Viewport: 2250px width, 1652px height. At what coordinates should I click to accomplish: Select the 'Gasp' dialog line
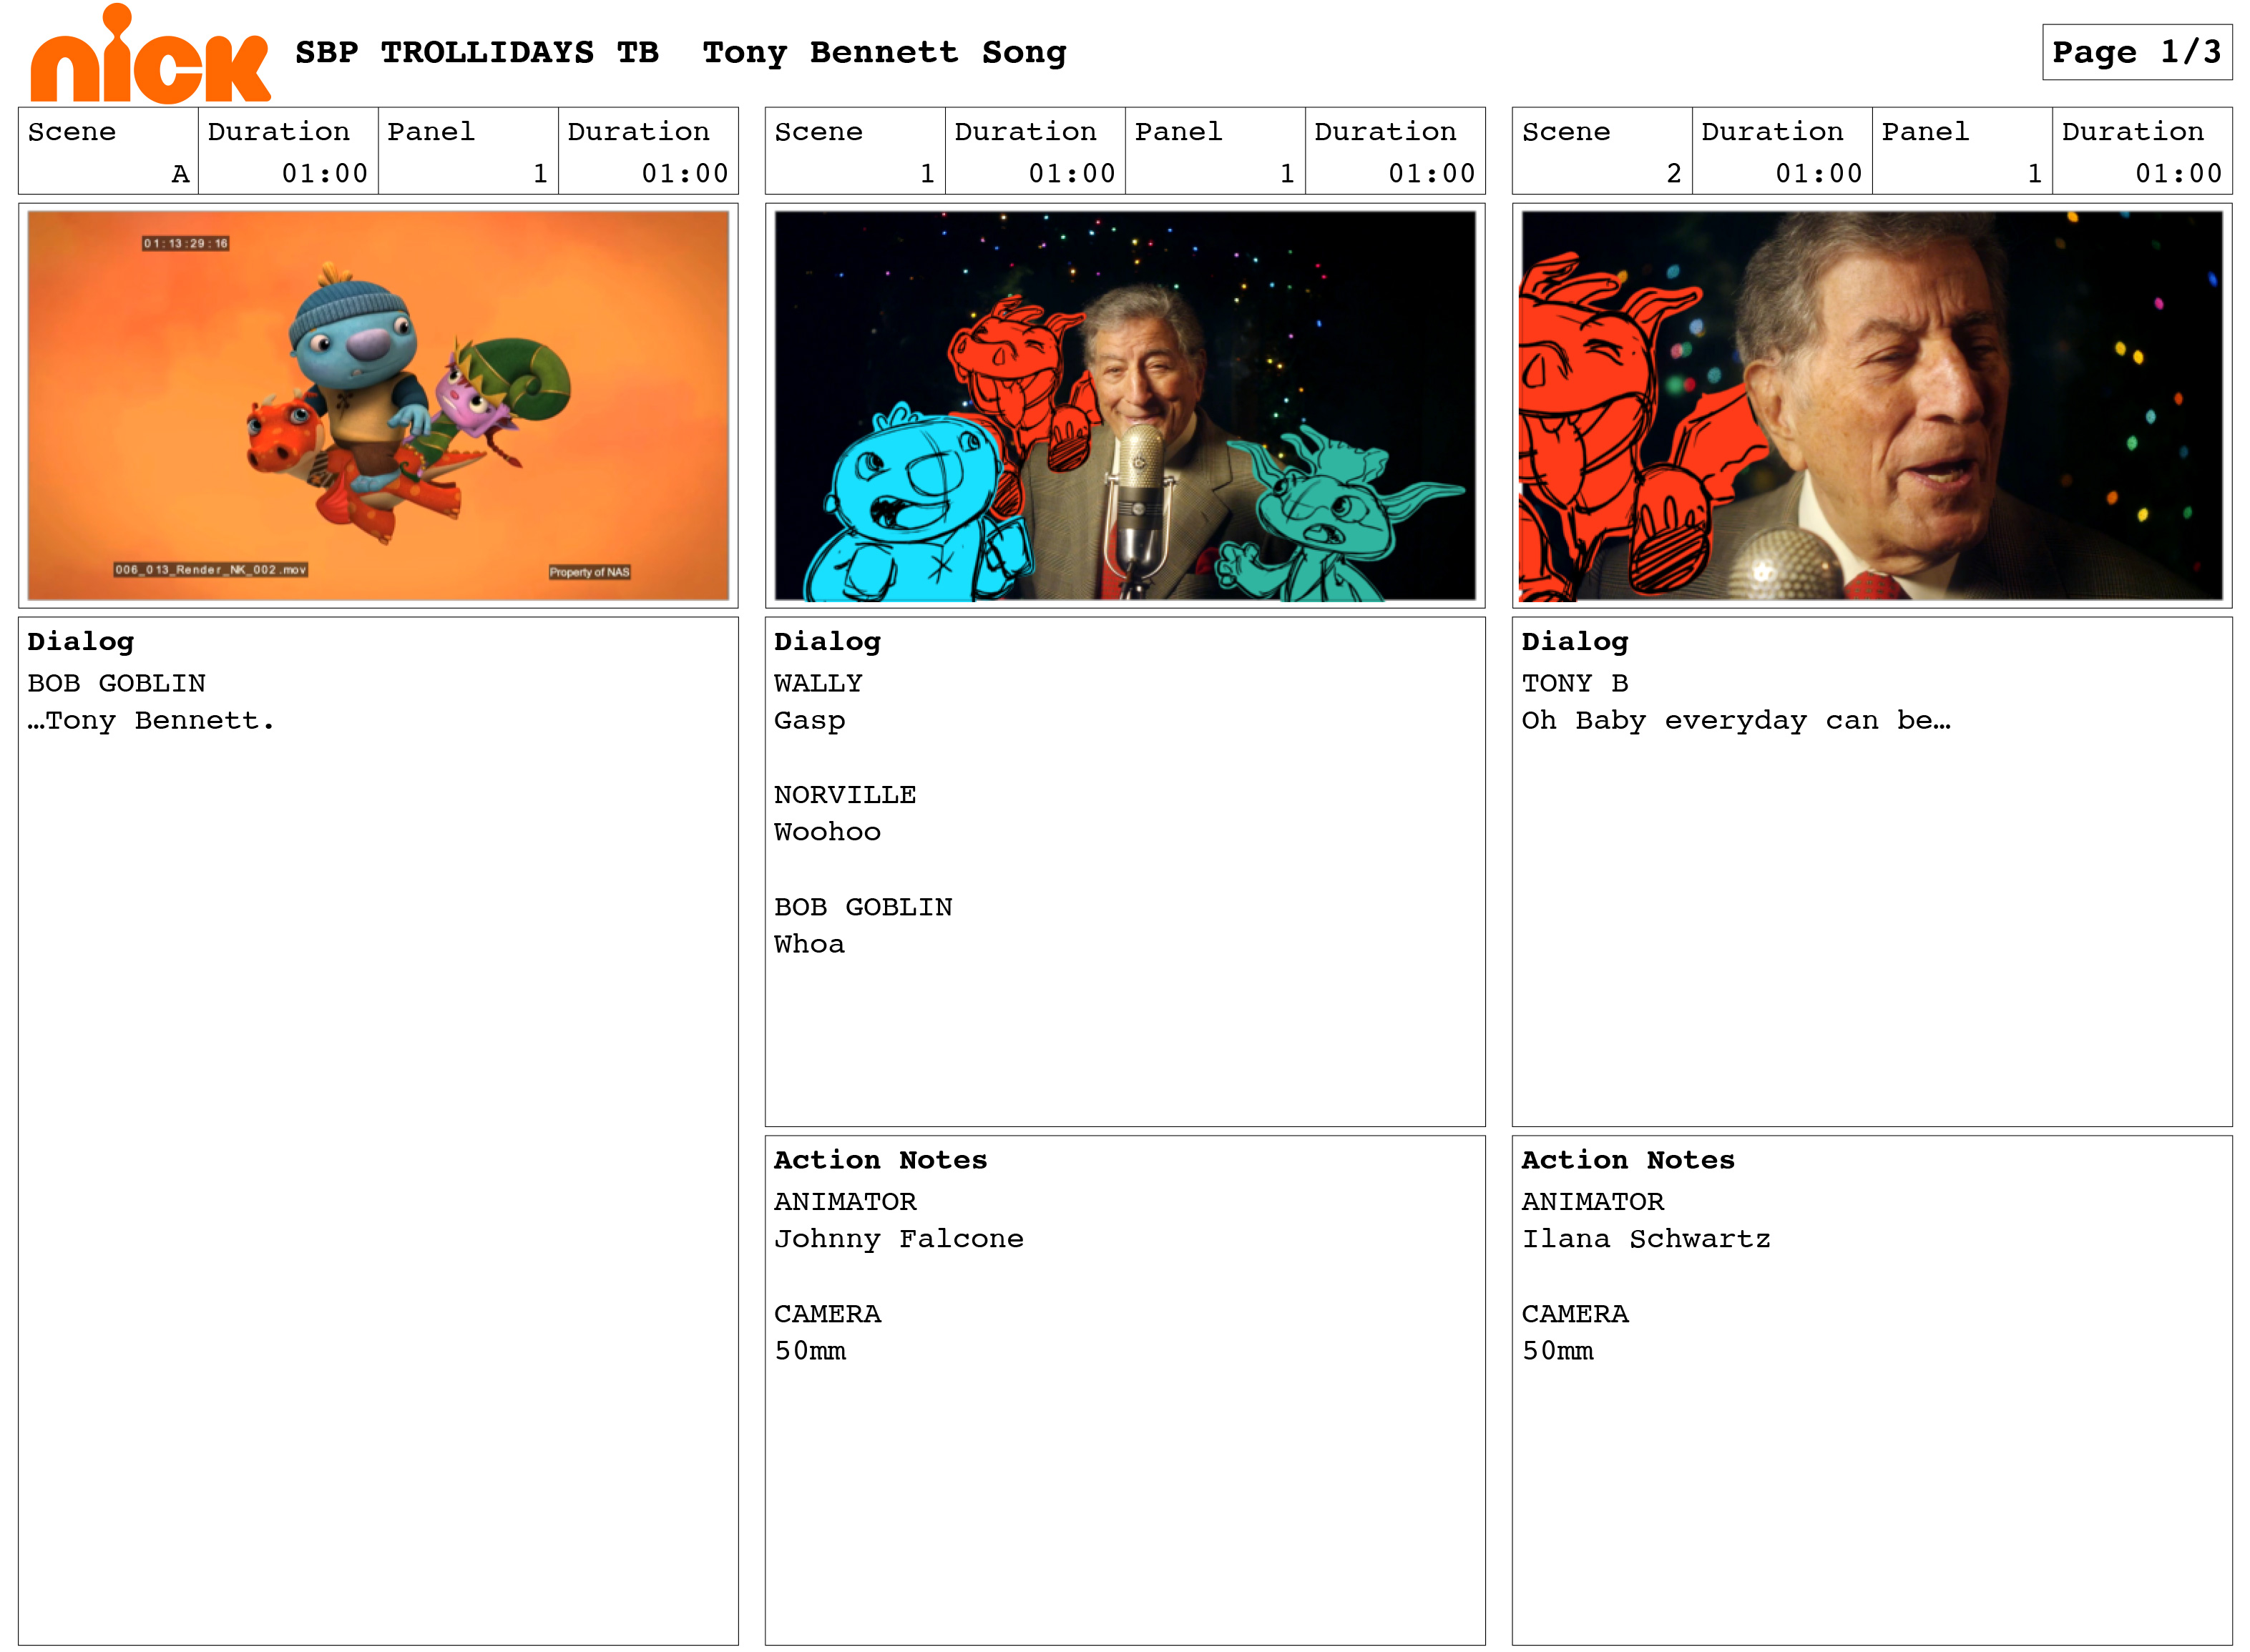pyautogui.click(x=809, y=721)
